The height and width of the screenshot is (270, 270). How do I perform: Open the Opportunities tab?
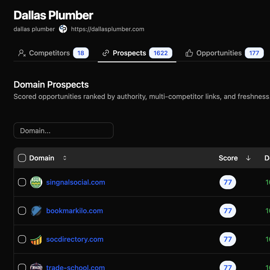219,53
